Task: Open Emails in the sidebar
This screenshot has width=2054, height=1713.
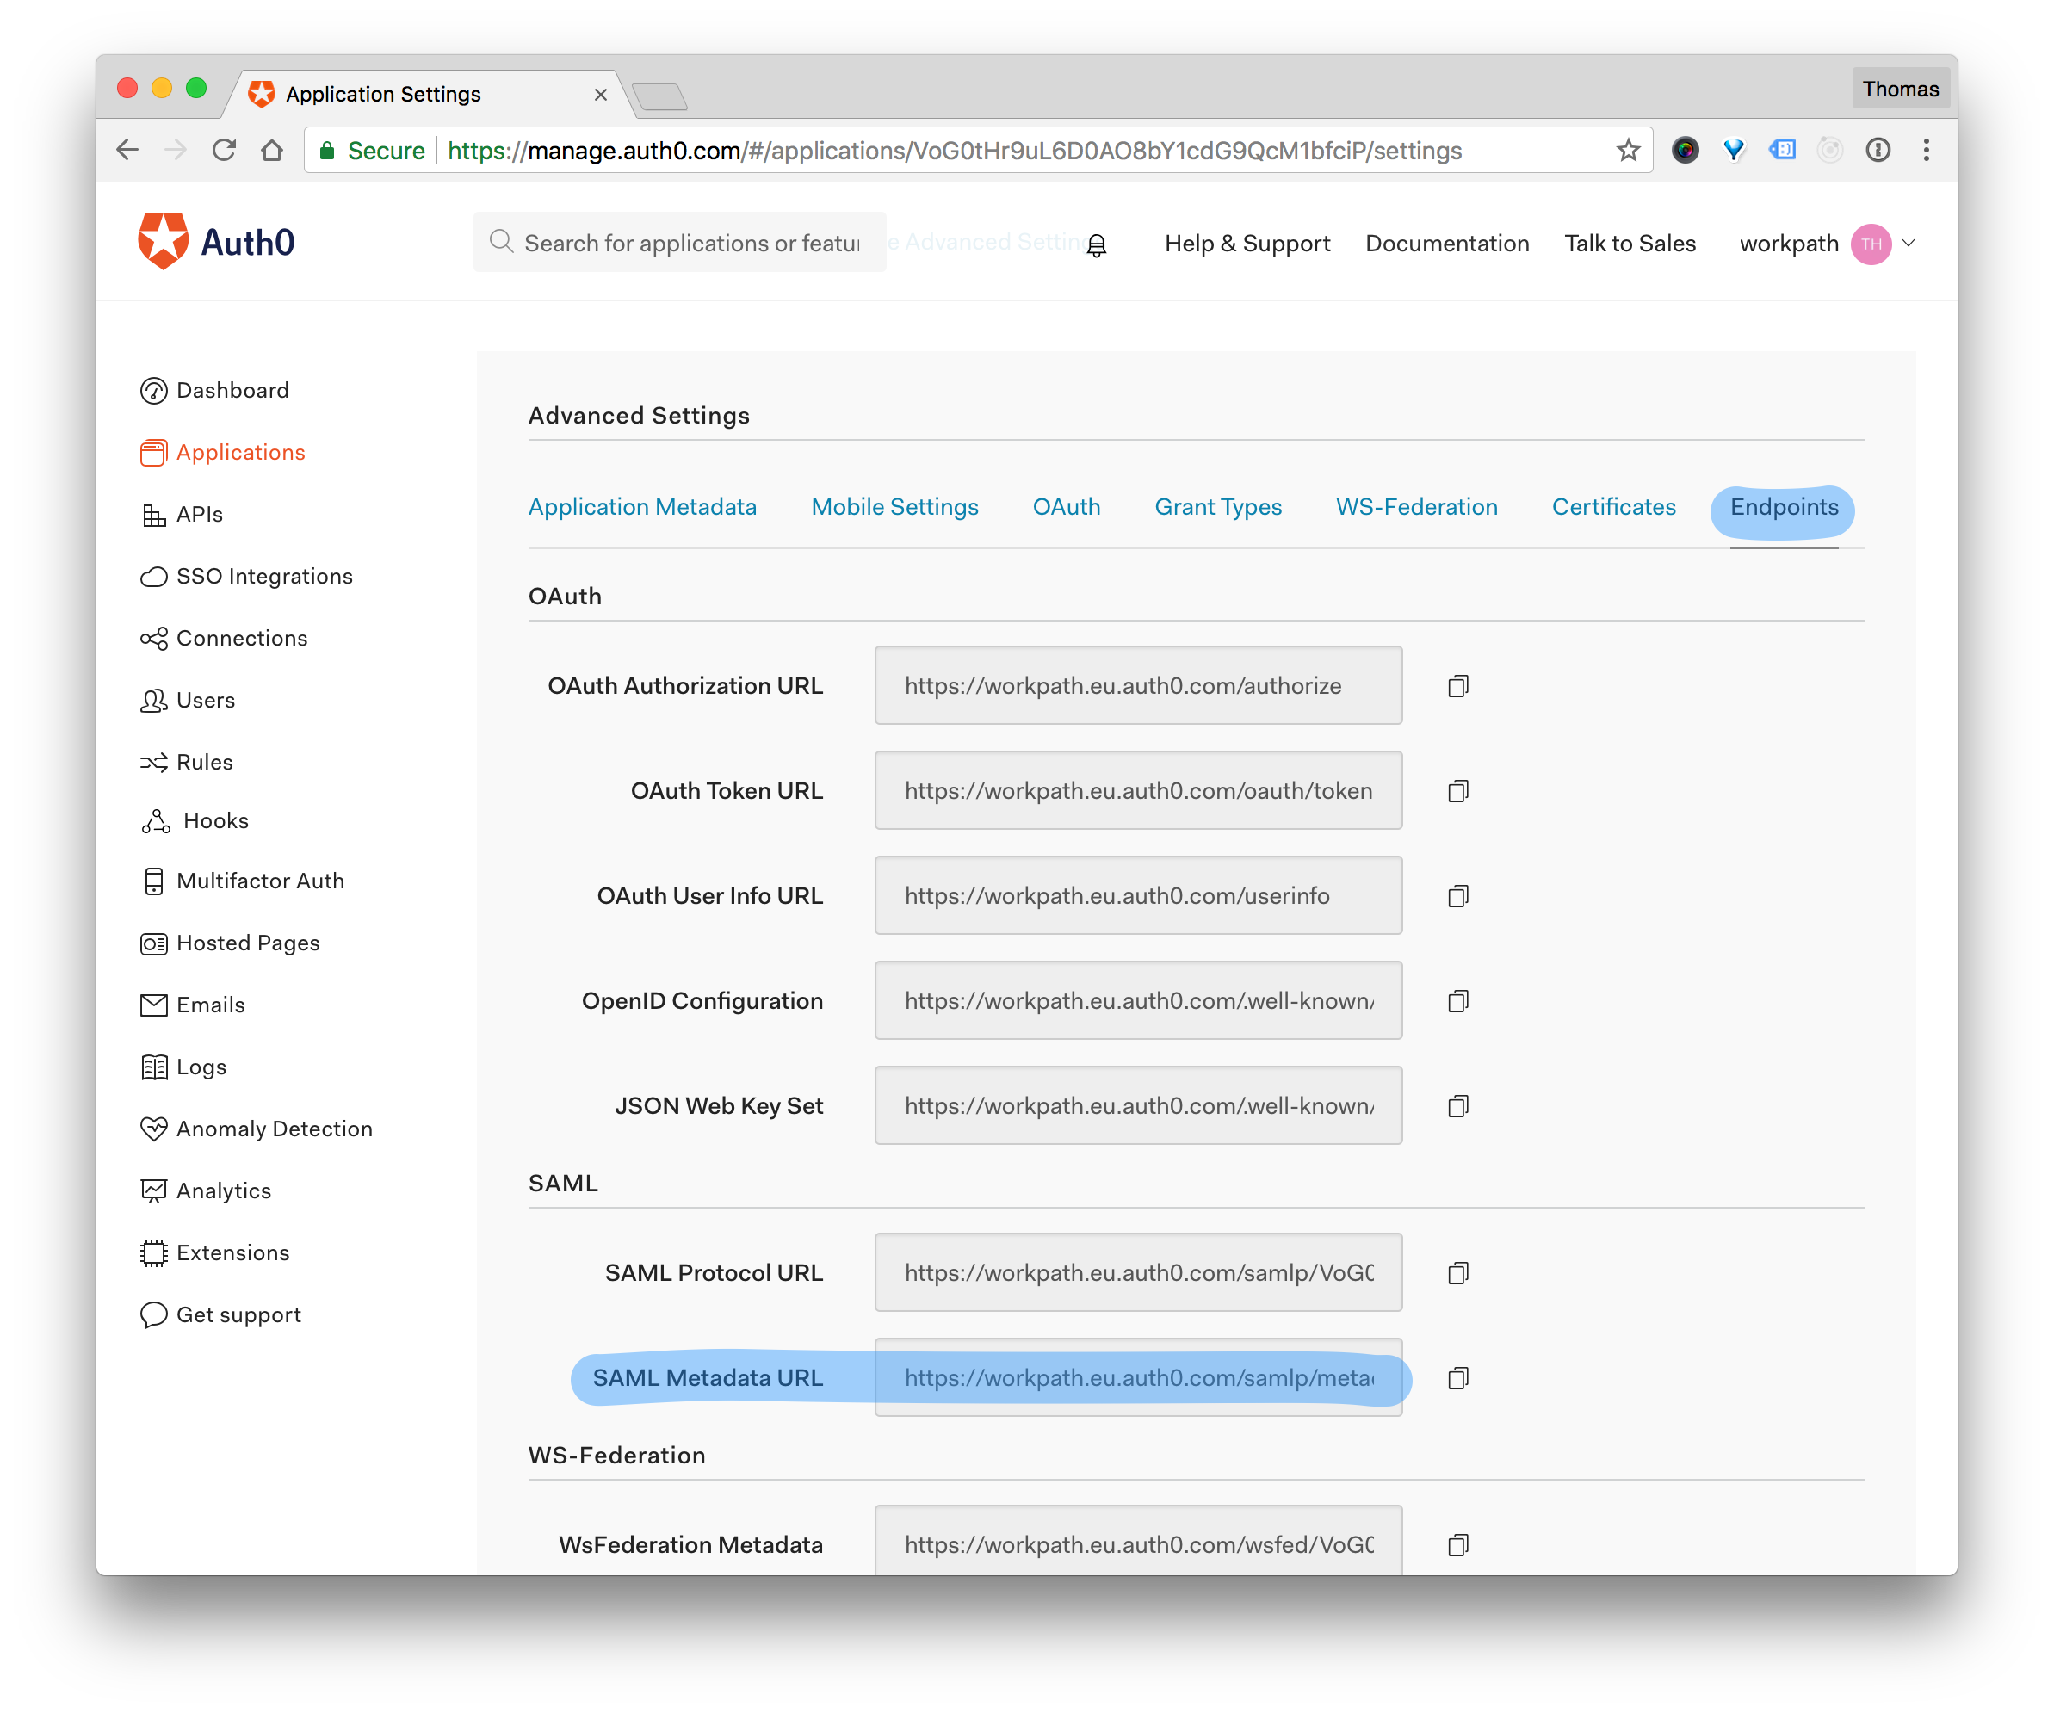Action: [193, 1005]
